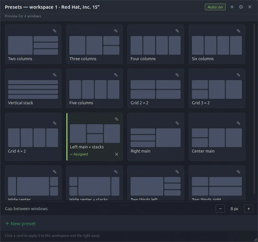The height and width of the screenshot is (242, 258).
Task: Apply the Two thirds left layout card
Action: [156, 183]
